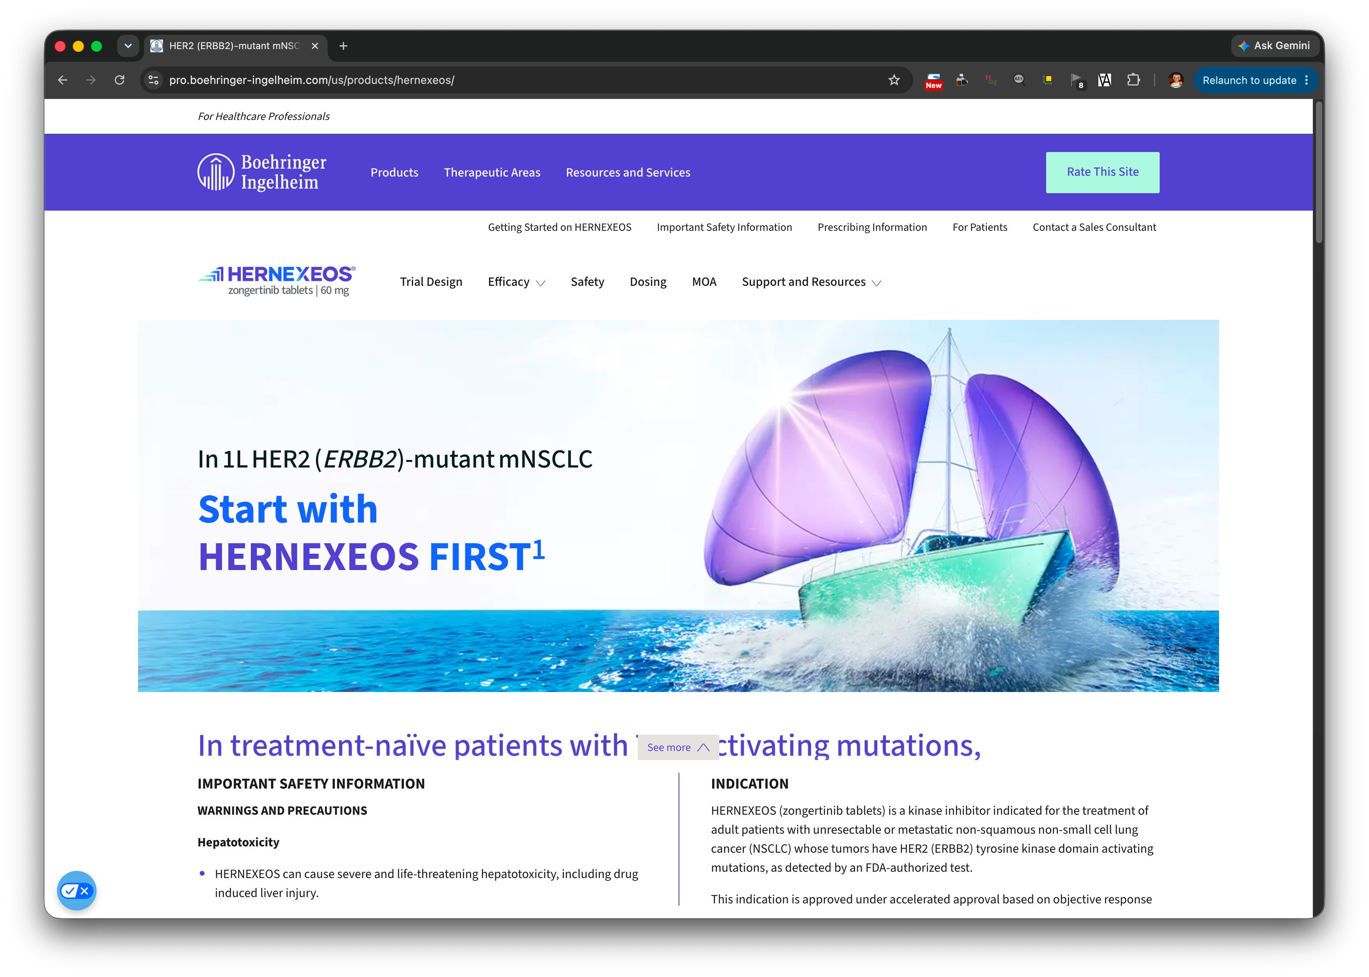Reload the current page

(x=119, y=80)
